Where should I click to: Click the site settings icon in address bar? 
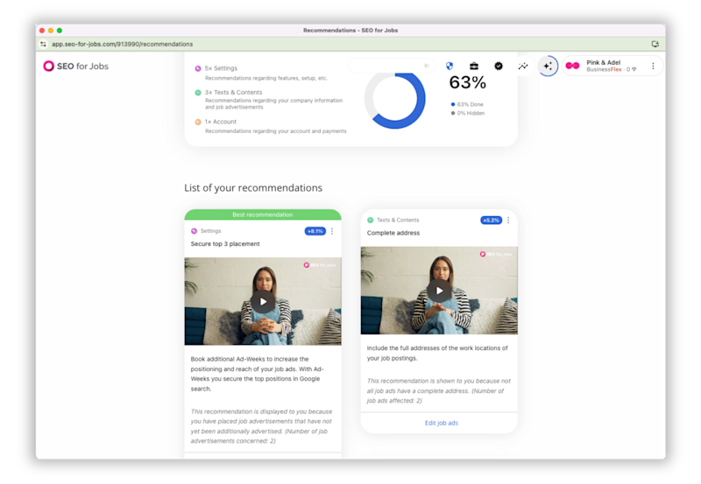(43, 44)
